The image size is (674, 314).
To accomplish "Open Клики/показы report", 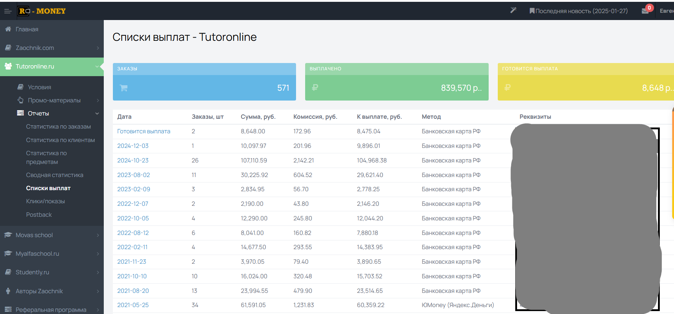I will click(x=46, y=201).
